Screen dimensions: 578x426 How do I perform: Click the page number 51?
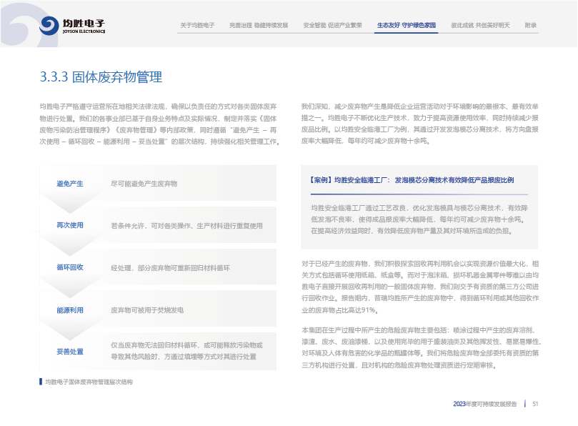534,404
